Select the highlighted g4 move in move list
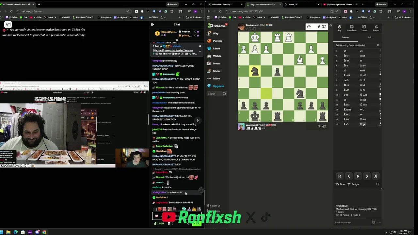 [363, 124]
